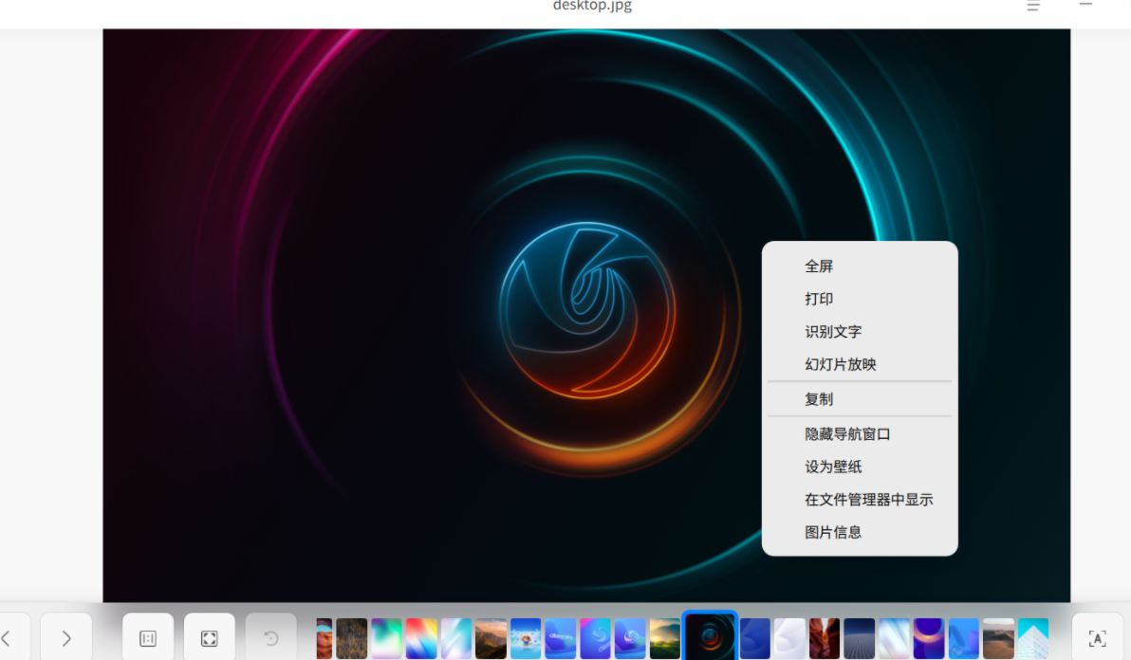
Task: Open the cartoon character thumbnail
Action: [525, 638]
